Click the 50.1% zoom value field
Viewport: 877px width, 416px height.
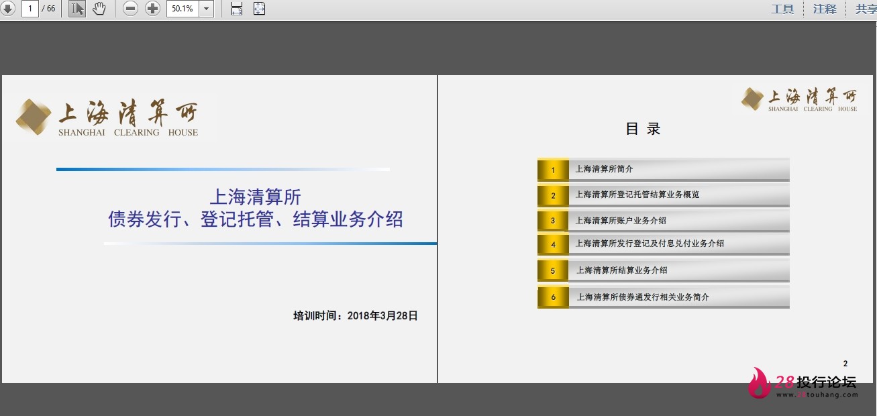(183, 9)
